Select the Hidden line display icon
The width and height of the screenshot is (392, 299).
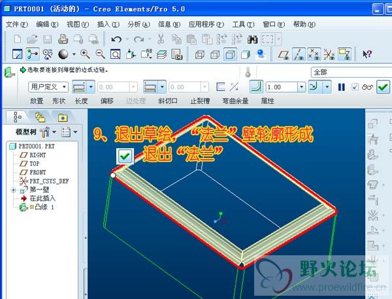tap(215, 54)
